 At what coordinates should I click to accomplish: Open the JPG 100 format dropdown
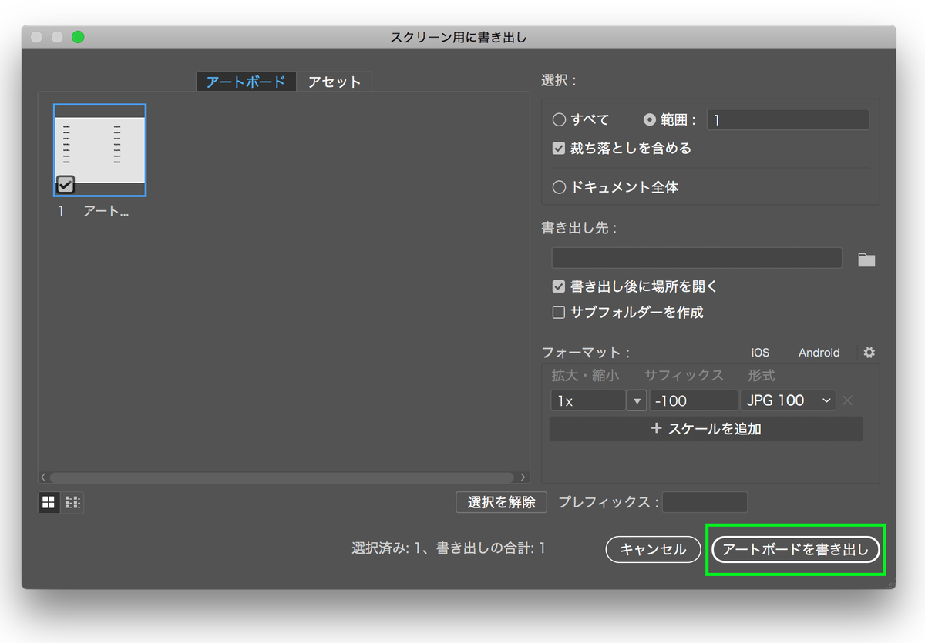point(787,400)
